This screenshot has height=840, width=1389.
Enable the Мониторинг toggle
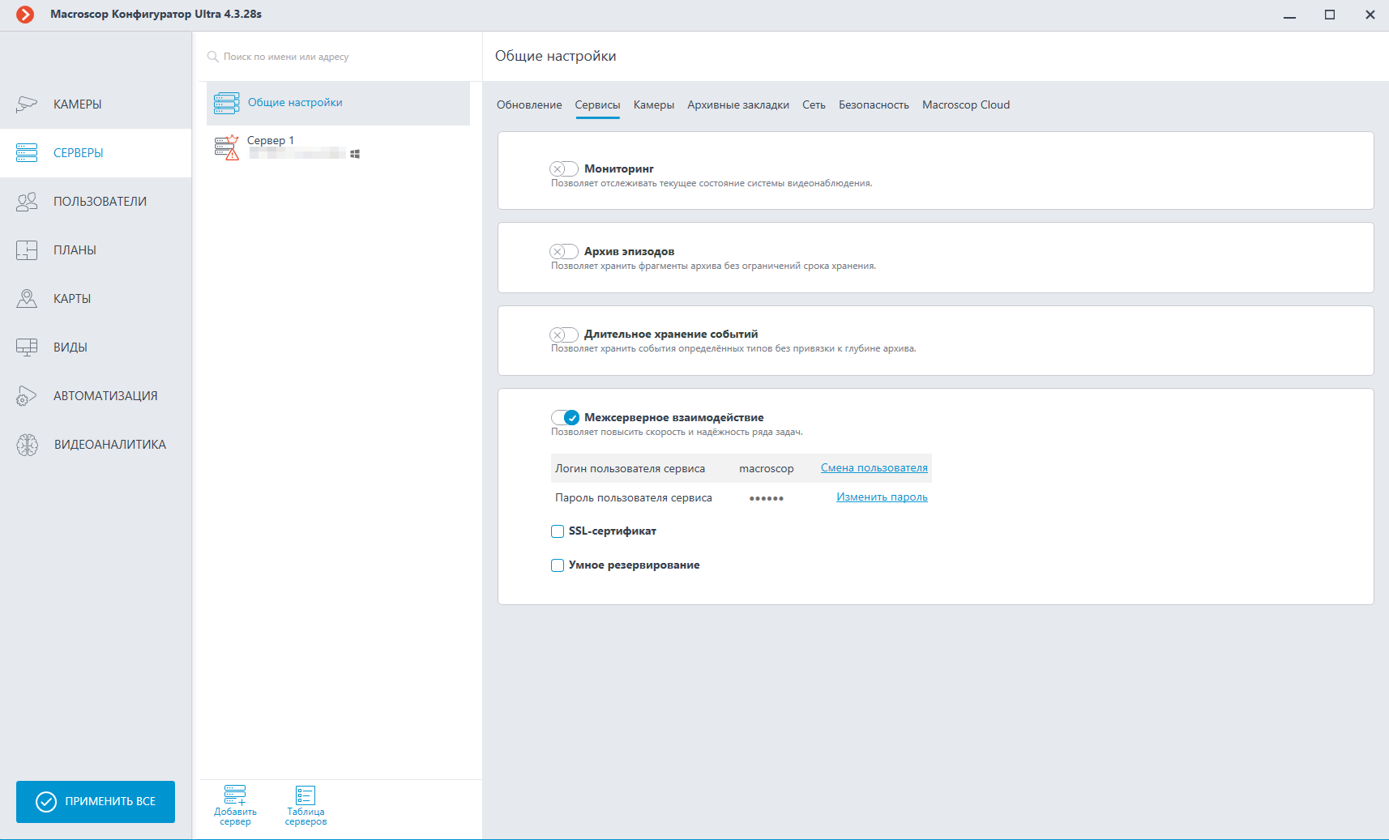tap(564, 168)
